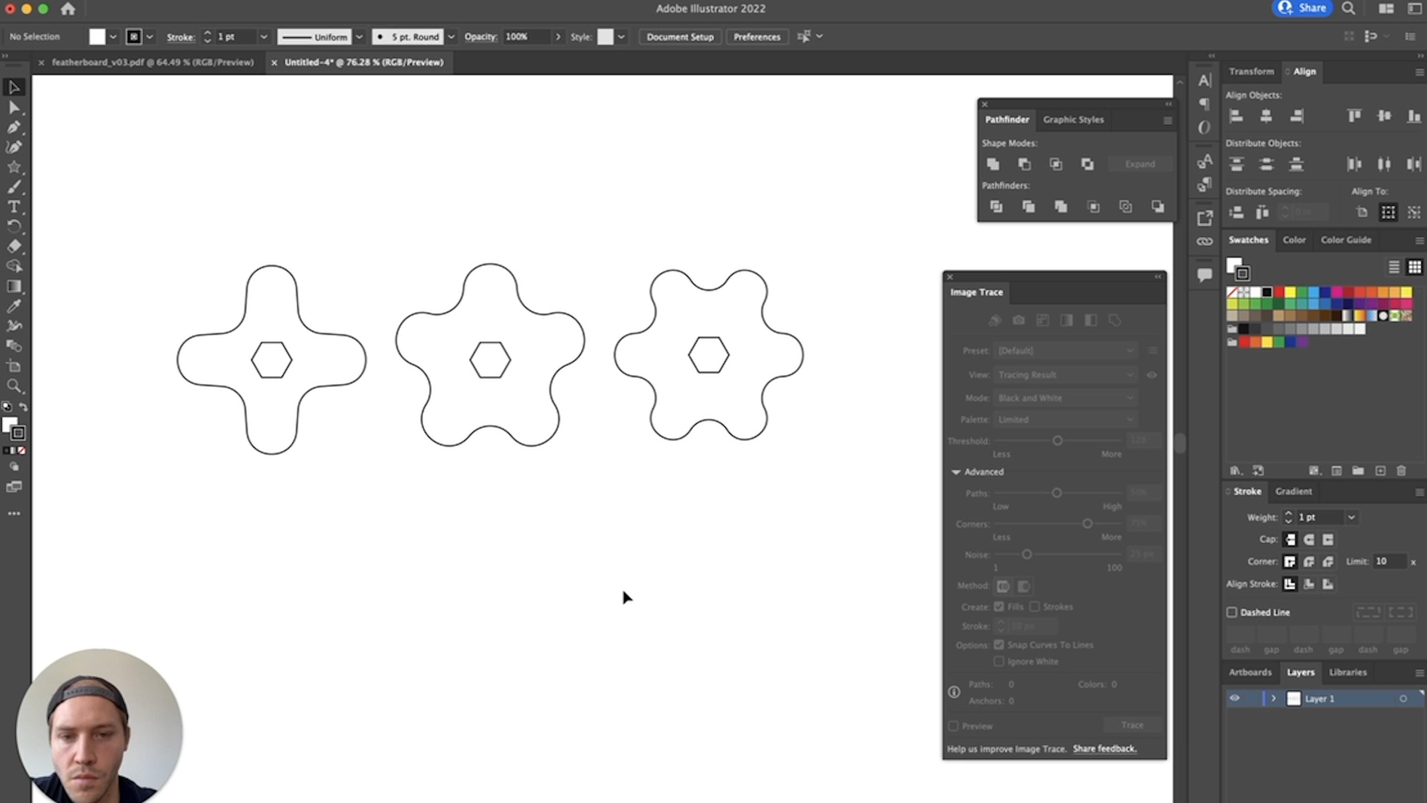Click the Document Setup button

pos(680,37)
